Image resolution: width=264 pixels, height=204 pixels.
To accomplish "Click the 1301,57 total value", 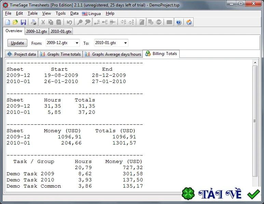I will [x=124, y=143].
